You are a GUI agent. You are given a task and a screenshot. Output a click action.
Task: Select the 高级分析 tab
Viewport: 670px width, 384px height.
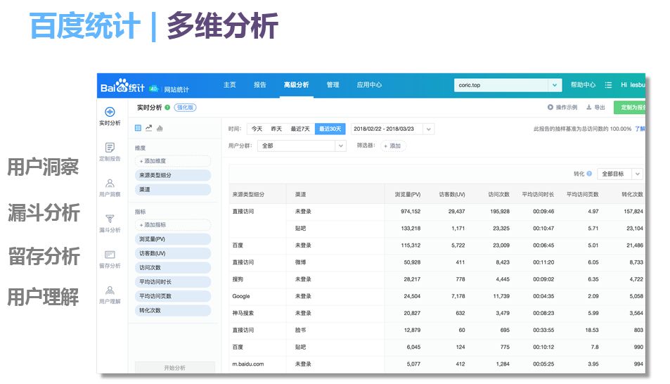tap(296, 84)
